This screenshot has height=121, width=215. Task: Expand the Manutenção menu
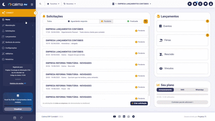pyautogui.click(x=18, y=26)
